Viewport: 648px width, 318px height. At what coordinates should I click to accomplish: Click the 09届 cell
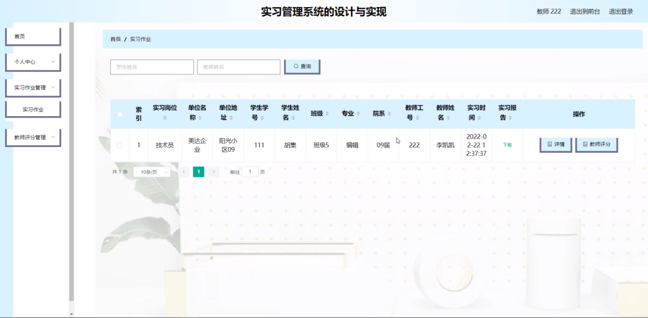pyautogui.click(x=383, y=145)
